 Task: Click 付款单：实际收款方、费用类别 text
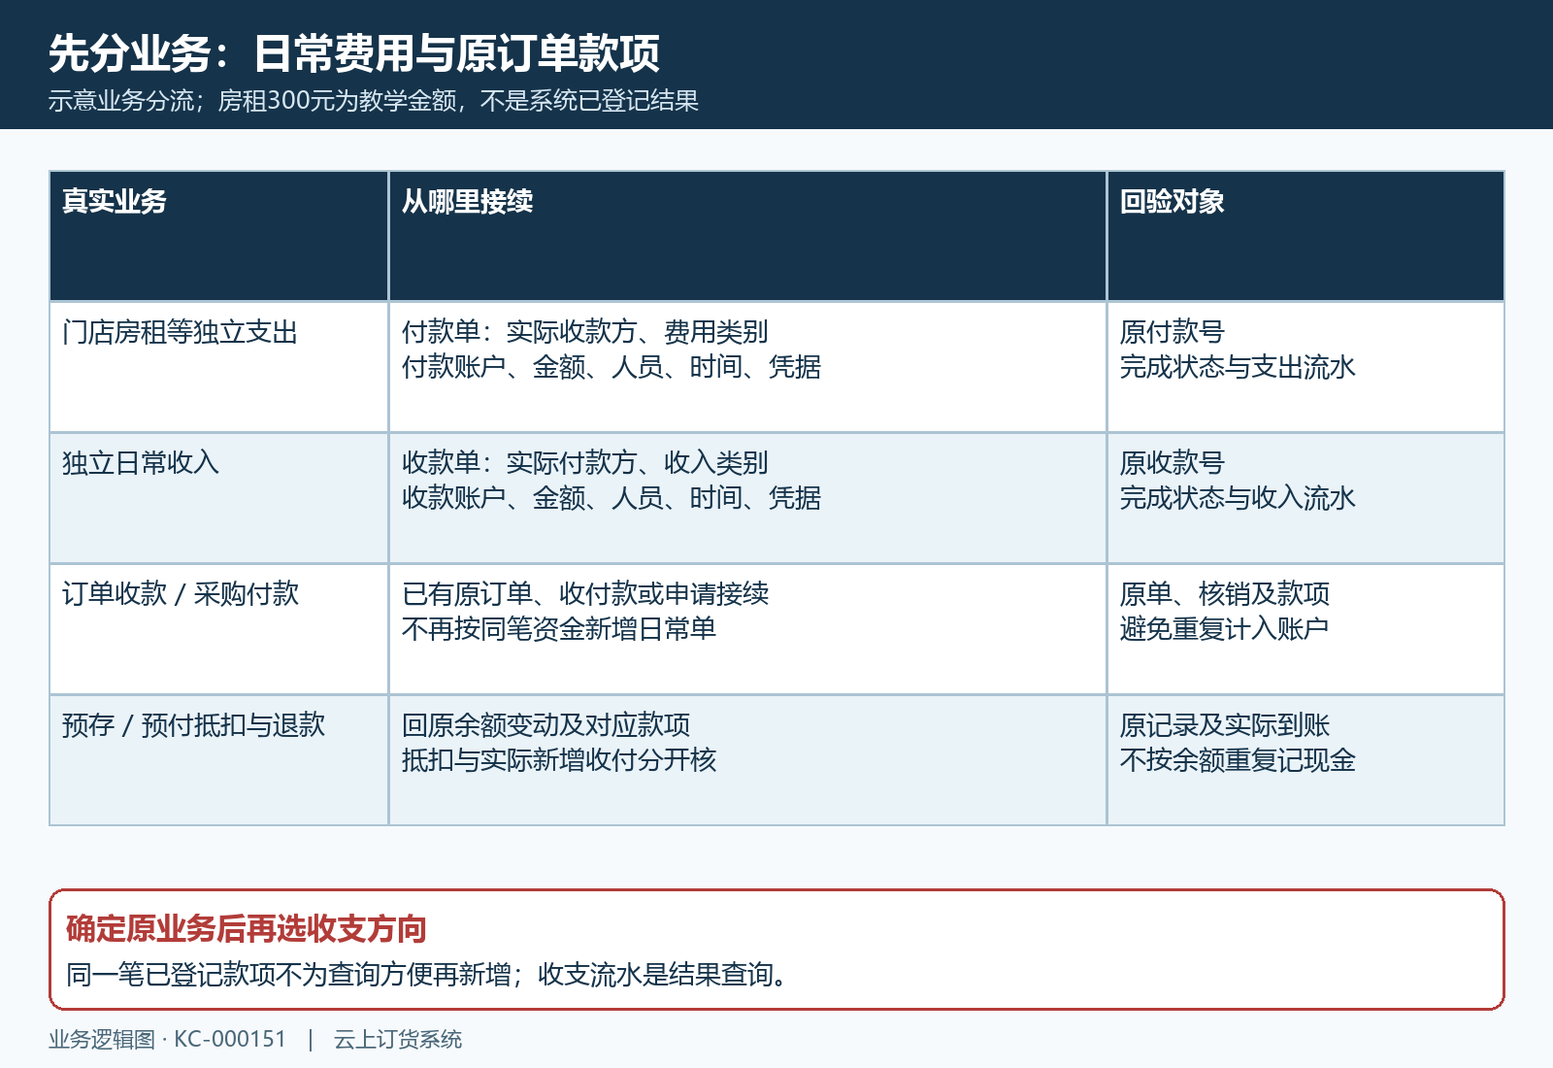point(585,332)
